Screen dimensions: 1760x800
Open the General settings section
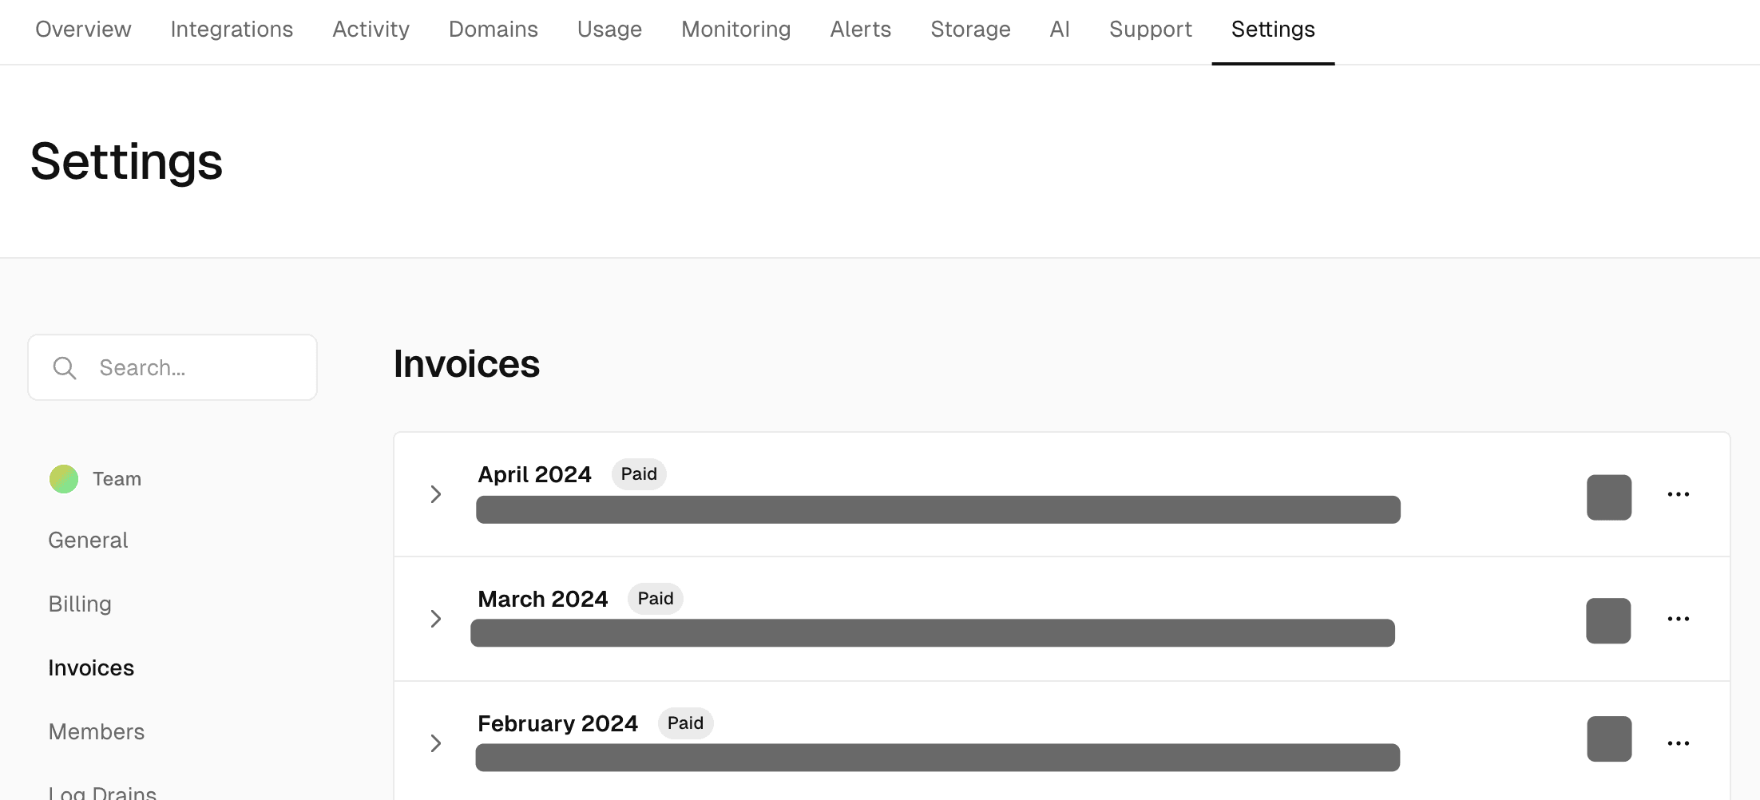pos(88,540)
